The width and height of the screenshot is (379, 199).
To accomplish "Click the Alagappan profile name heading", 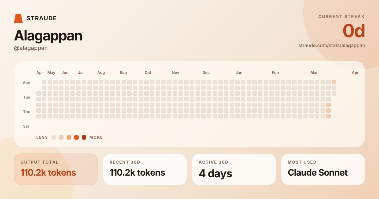I will tap(48, 36).
